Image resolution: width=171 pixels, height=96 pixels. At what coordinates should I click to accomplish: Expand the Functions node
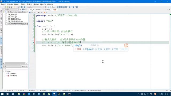(6, 76)
